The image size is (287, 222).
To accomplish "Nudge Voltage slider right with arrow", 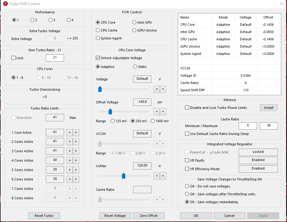I will coord(163,89).
